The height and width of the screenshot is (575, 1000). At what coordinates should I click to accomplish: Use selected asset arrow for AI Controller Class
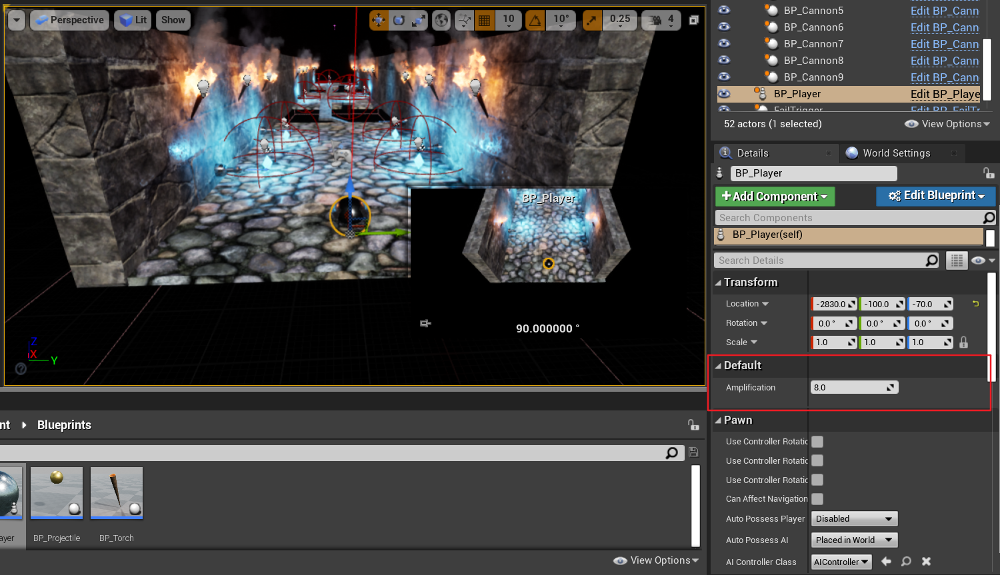pyautogui.click(x=886, y=562)
